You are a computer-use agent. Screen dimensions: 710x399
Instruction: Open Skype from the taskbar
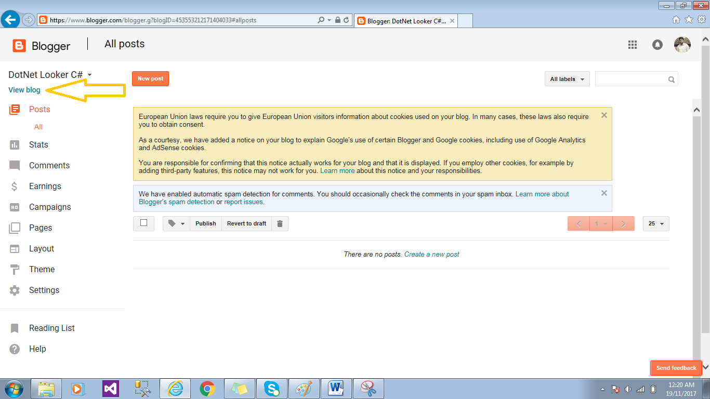click(x=272, y=389)
